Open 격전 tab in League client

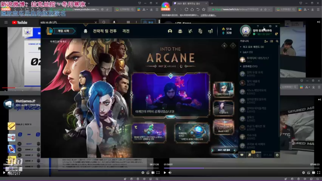[x=126, y=31]
